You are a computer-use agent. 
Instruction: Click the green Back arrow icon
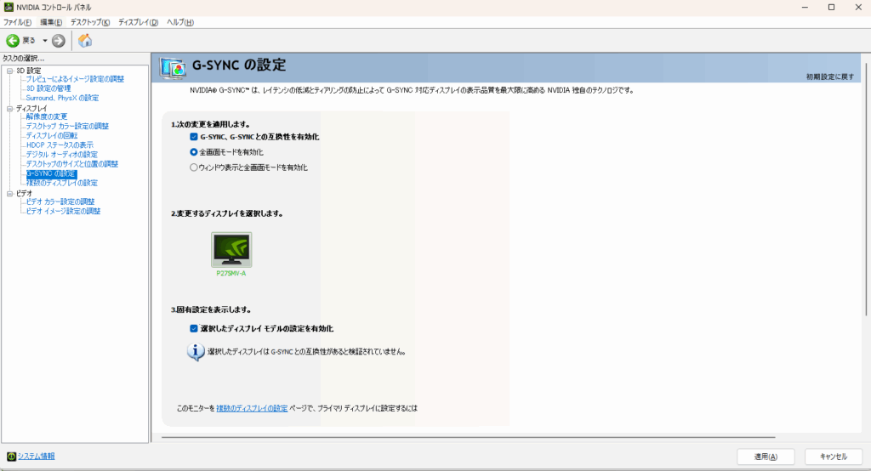coord(13,41)
